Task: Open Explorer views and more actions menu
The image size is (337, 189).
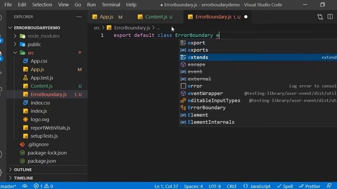Action: click(79, 17)
